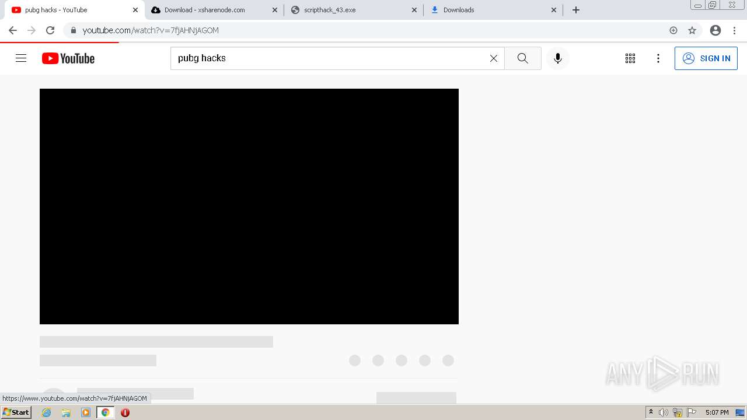747x420 pixels.
Task: Open the volume speaker tray icon
Action: point(664,412)
